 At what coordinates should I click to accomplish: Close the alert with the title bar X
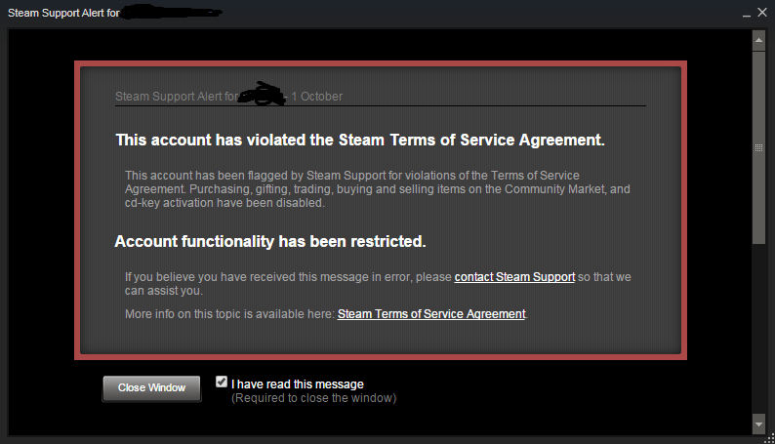pyautogui.click(x=762, y=13)
